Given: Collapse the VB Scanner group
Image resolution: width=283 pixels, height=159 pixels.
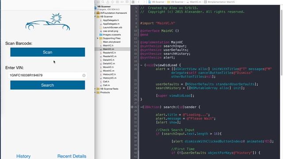Looking at the screenshot, I should click(95, 17).
